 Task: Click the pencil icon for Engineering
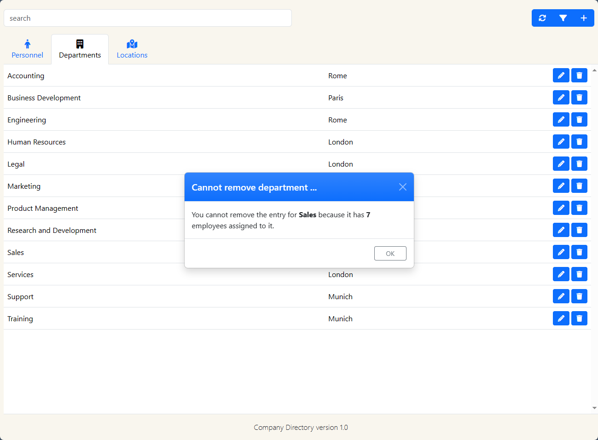[561, 120]
